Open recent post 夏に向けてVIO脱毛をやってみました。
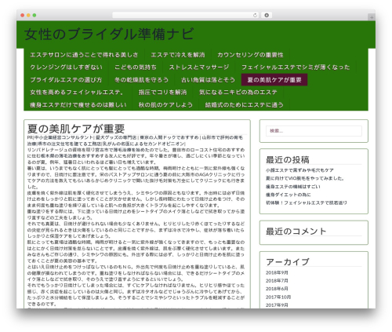Screen dimensions: 392x332 tap(305, 178)
